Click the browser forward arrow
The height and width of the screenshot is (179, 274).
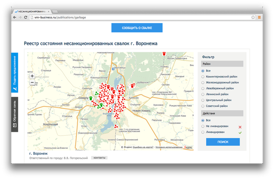20,17
